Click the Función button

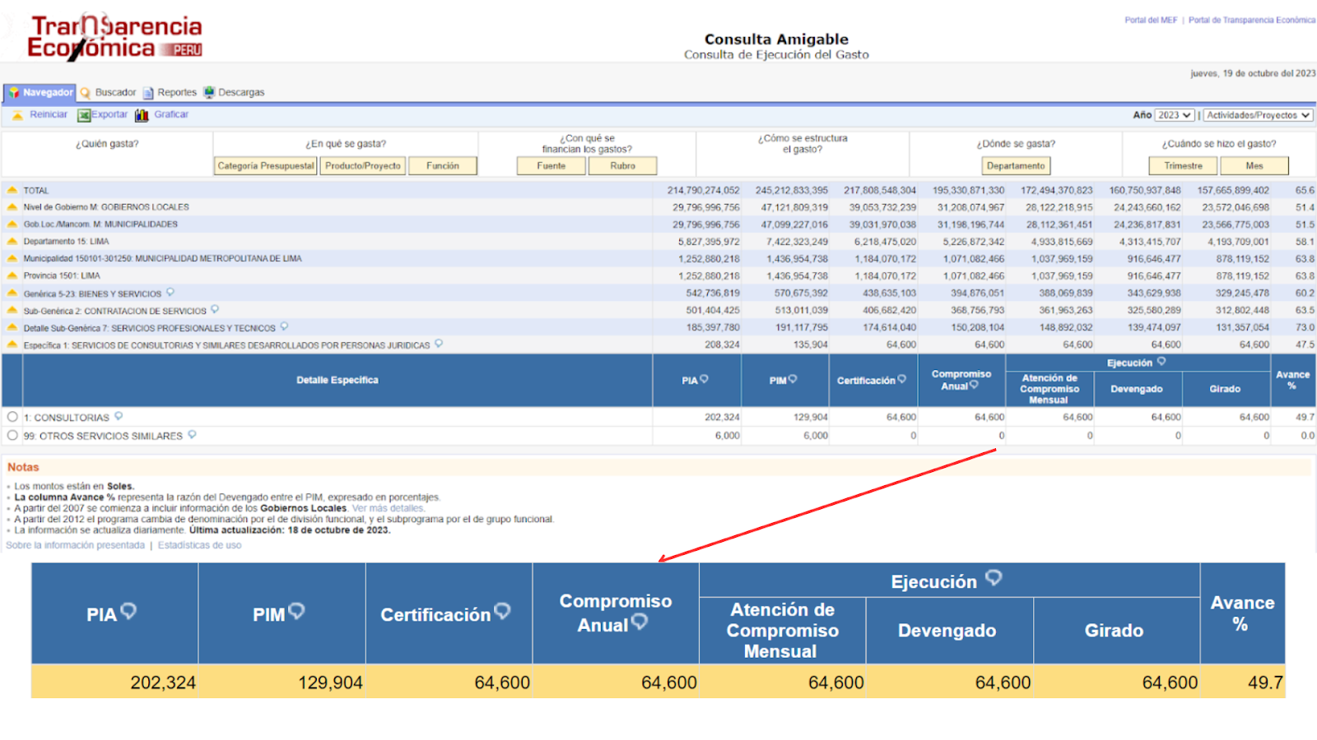(x=443, y=166)
